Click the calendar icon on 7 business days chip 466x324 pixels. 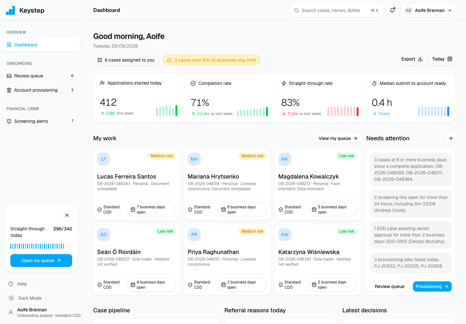point(133,210)
